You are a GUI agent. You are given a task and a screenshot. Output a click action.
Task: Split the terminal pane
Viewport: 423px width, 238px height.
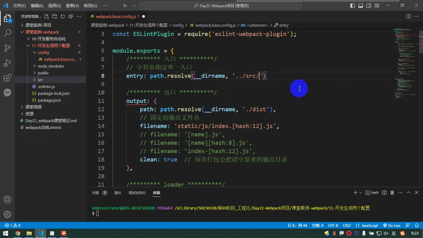pyautogui.click(x=384, y=192)
